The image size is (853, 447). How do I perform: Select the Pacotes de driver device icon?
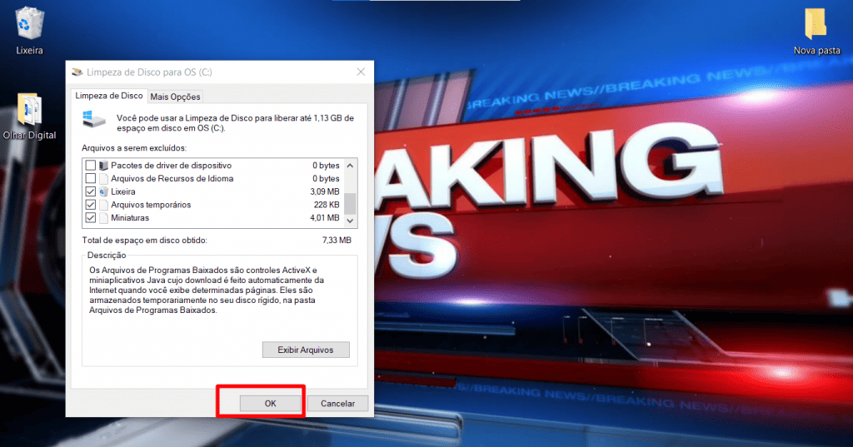pyautogui.click(x=104, y=166)
